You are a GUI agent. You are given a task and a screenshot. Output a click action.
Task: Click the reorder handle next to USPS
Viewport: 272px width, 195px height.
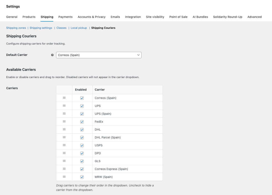coord(64,145)
